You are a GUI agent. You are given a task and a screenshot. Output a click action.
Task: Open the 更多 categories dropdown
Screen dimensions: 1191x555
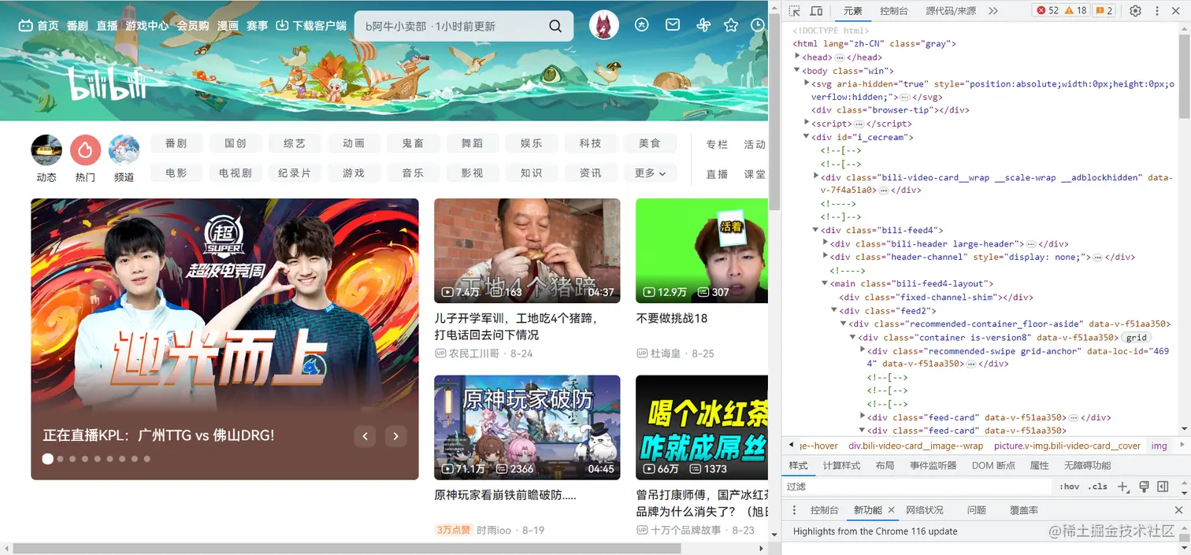pos(650,172)
